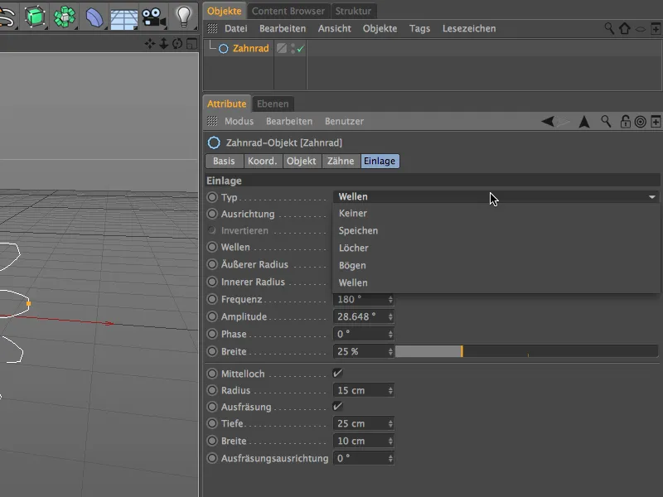Switch to the Zähne tab
The image size is (663, 497).
(341, 162)
